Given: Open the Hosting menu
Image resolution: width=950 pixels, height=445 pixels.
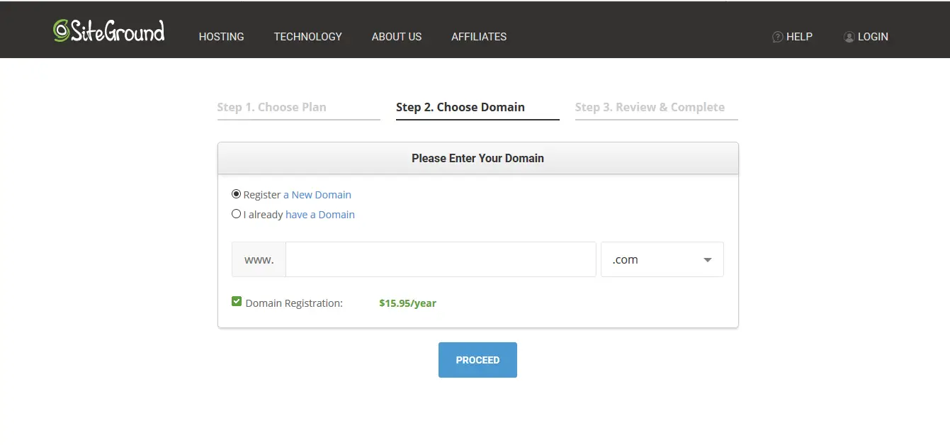Looking at the screenshot, I should [x=221, y=37].
